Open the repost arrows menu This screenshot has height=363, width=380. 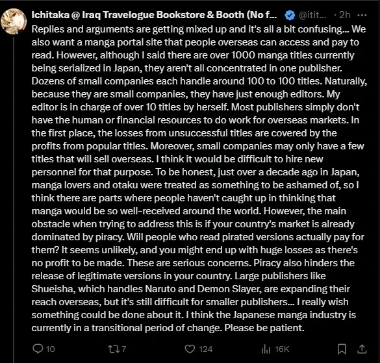click(114, 349)
